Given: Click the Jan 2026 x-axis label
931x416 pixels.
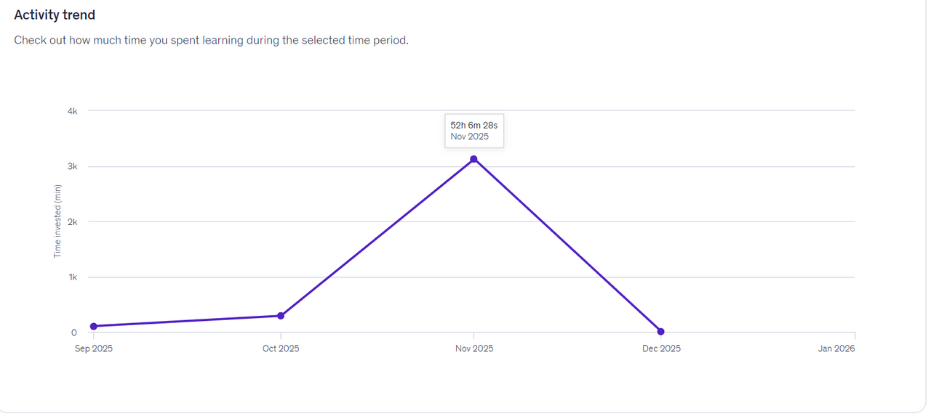Looking at the screenshot, I should point(836,348).
